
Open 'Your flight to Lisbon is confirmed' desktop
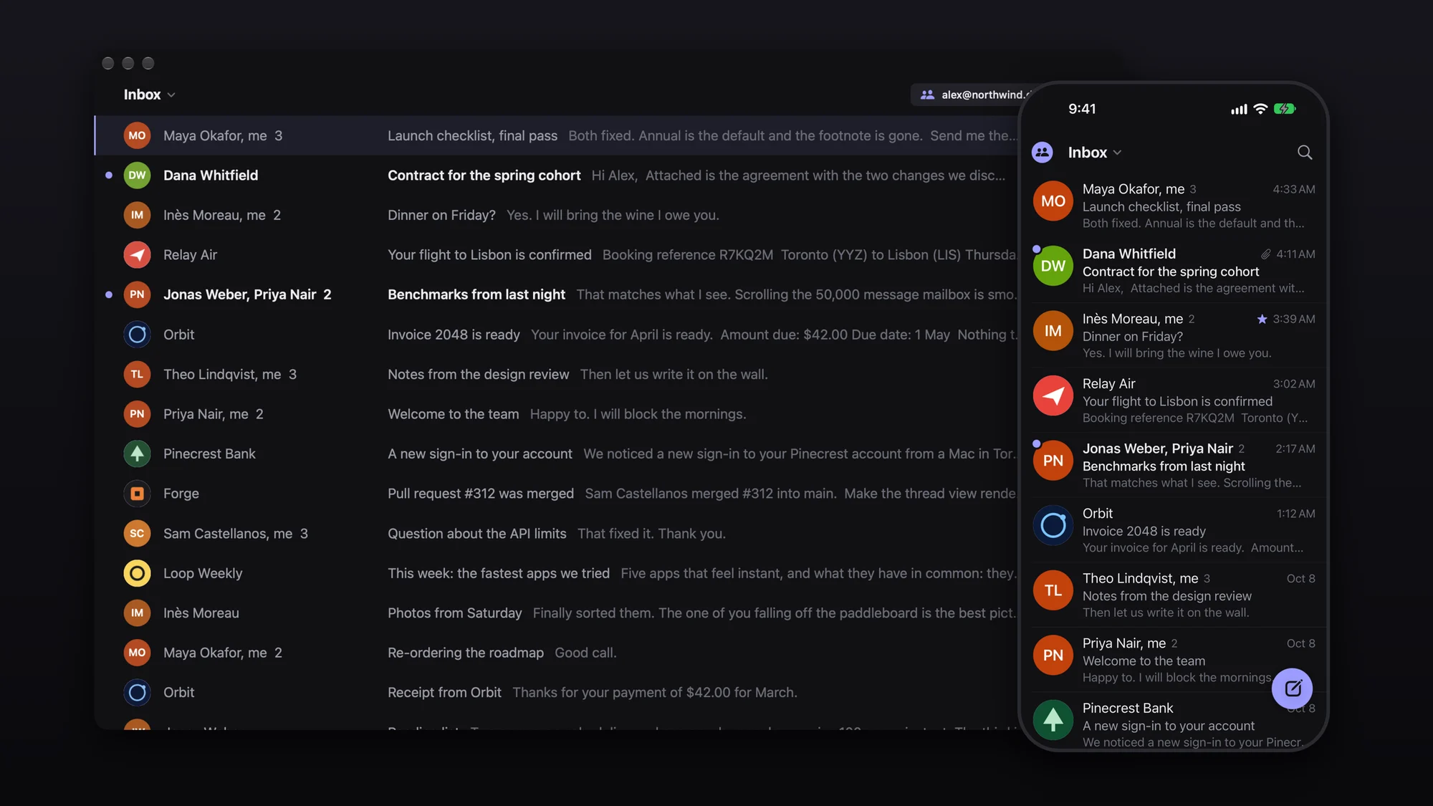[557, 255]
